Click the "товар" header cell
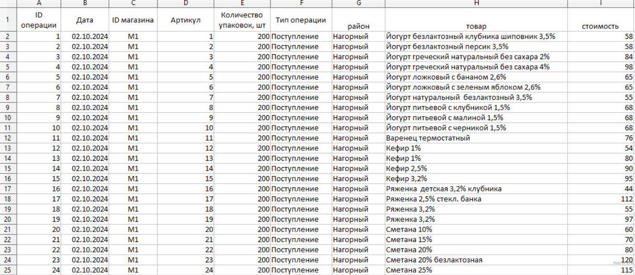The height and width of the screenshot is (275, 635). (476, 26)
